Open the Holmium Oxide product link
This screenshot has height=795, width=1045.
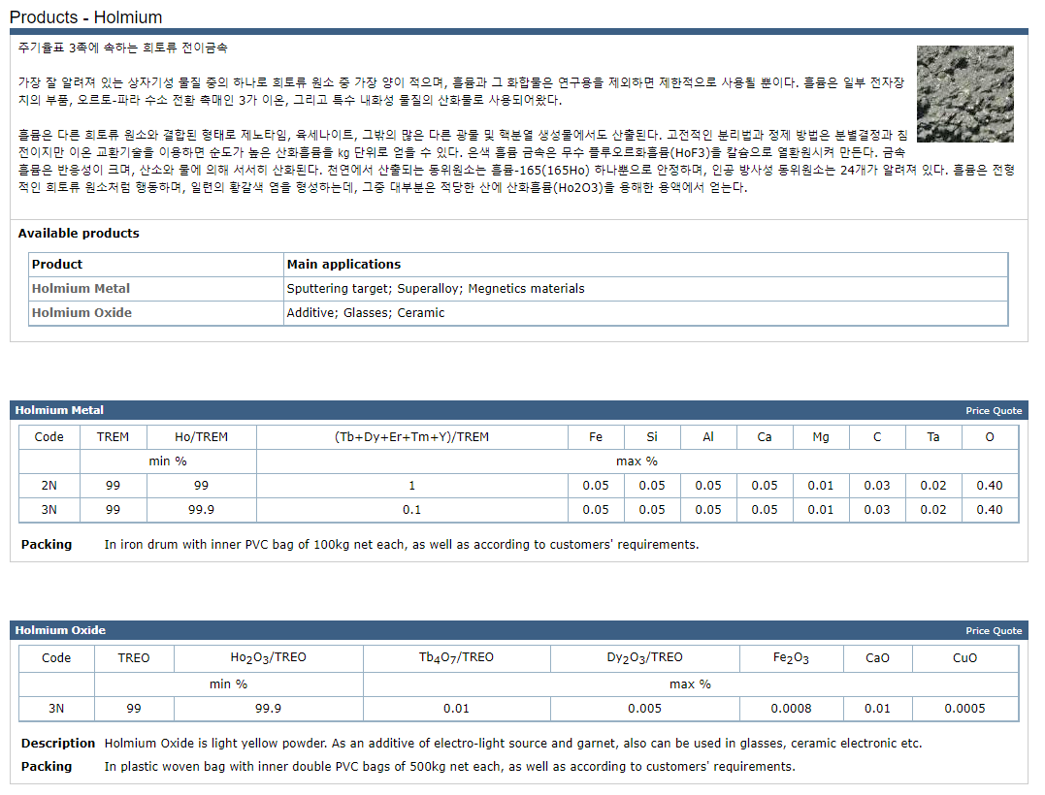[x=82, y=312]
